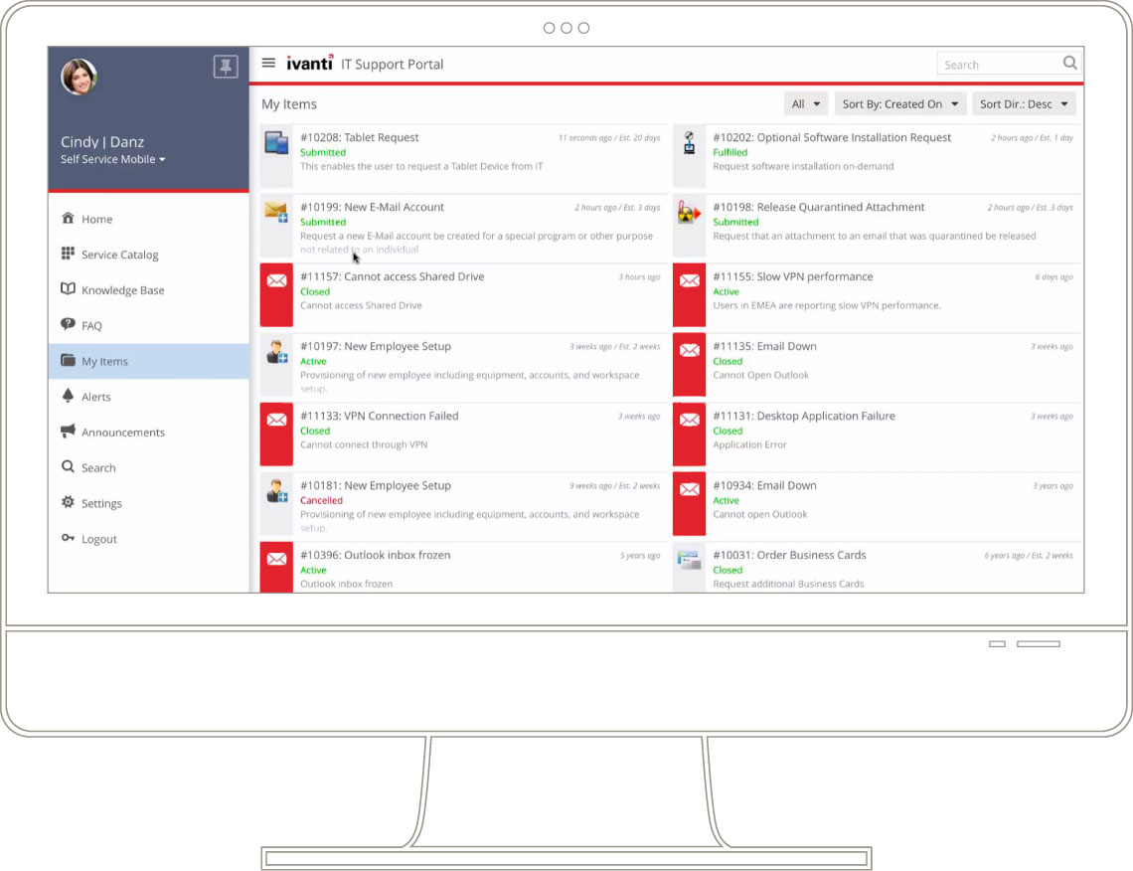Open the All filter dropdown

806,103
